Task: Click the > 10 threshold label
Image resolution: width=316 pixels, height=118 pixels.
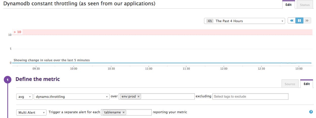Action: tap(17, 32)
